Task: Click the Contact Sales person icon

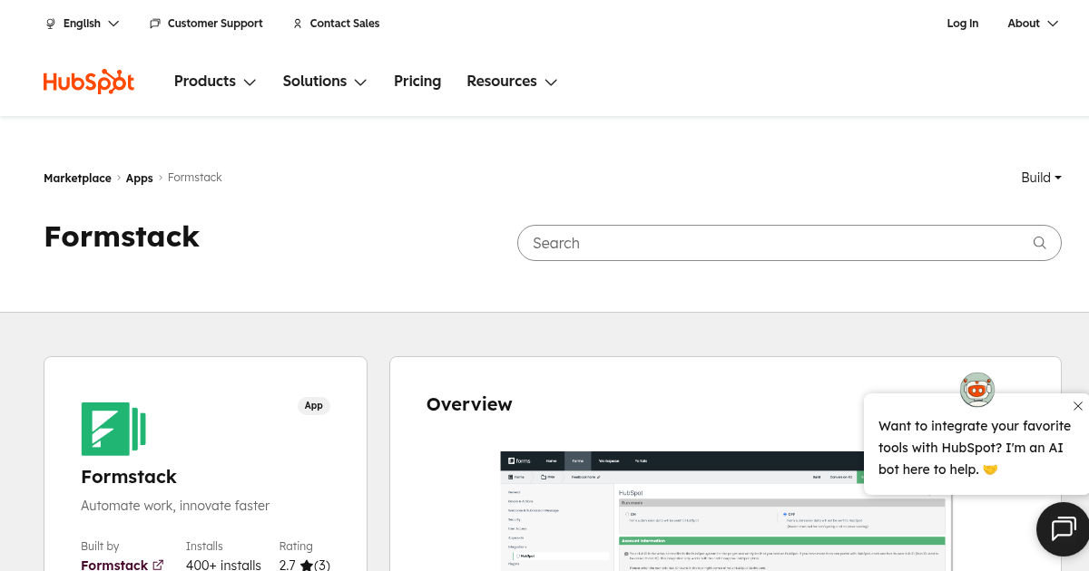Action: click(298, 24)
